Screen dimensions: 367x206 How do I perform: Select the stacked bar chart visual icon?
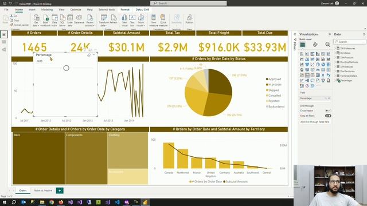click(x=302, y=54)
